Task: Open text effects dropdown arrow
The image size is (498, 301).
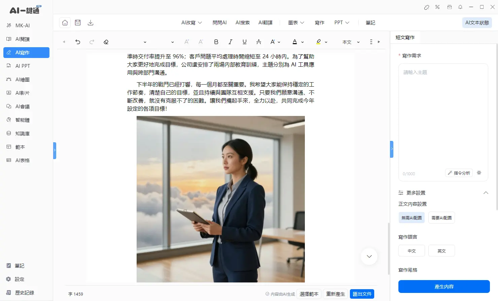Action: (x=279, y=42)
